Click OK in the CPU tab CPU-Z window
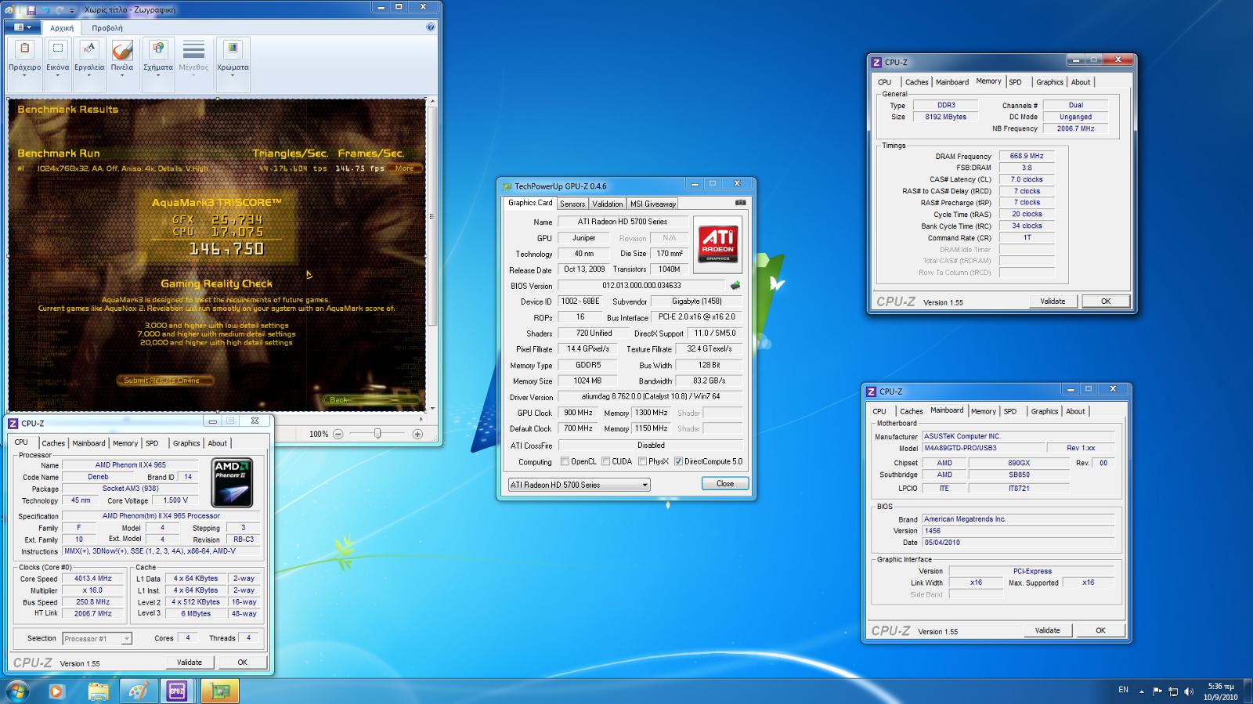 242,662
